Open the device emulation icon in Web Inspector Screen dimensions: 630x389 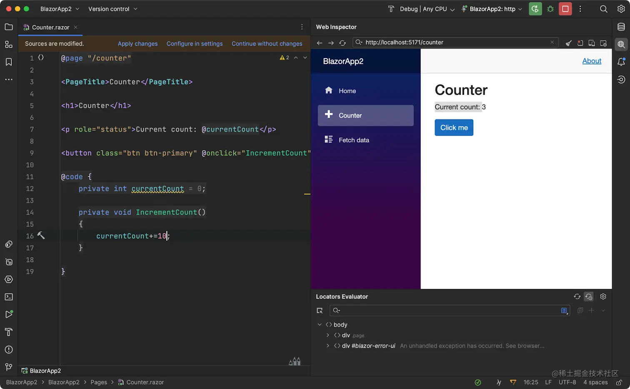tap(592, 42)
